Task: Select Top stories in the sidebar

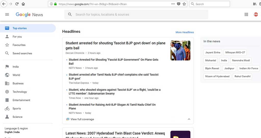Action: [28, 28]
